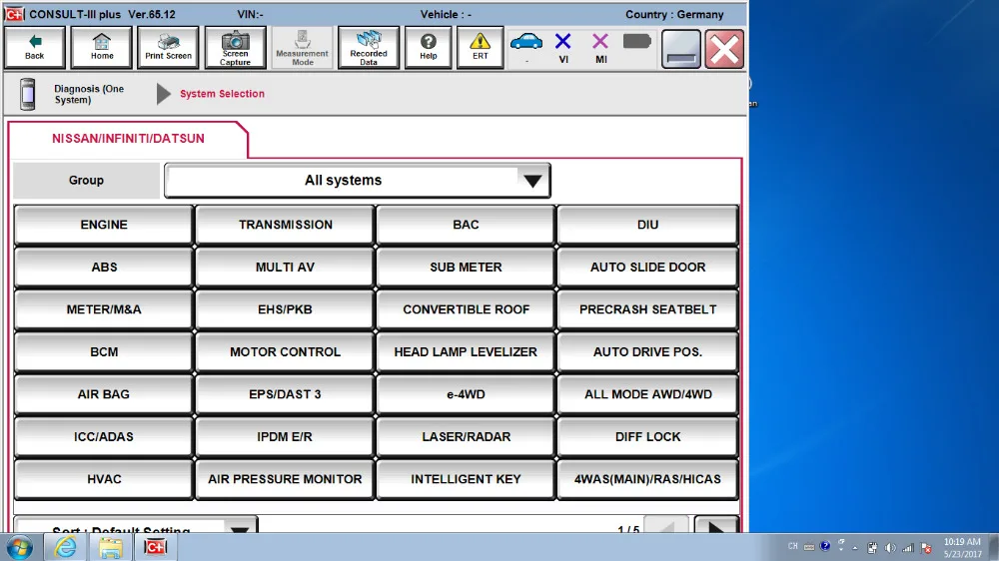Select the HEAD LAMP LEVELIZER system

(x=466, y=352)
